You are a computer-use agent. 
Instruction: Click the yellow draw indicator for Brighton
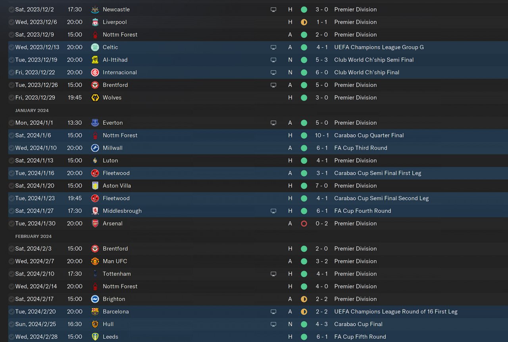tap(304, 299)
